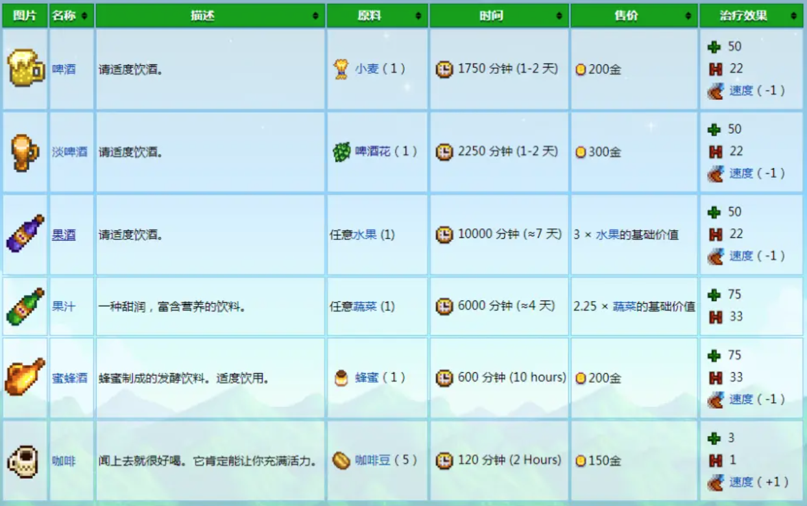Viewport: 807px width, 506px height.
Task: Click the wheat ingredient icon
Action: tap(341, 69)
